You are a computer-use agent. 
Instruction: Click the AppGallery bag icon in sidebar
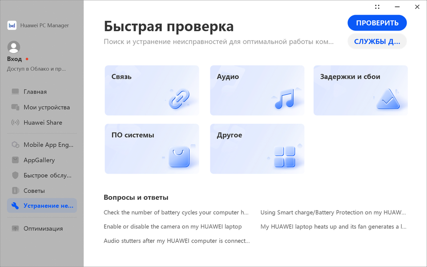(15, 160)
